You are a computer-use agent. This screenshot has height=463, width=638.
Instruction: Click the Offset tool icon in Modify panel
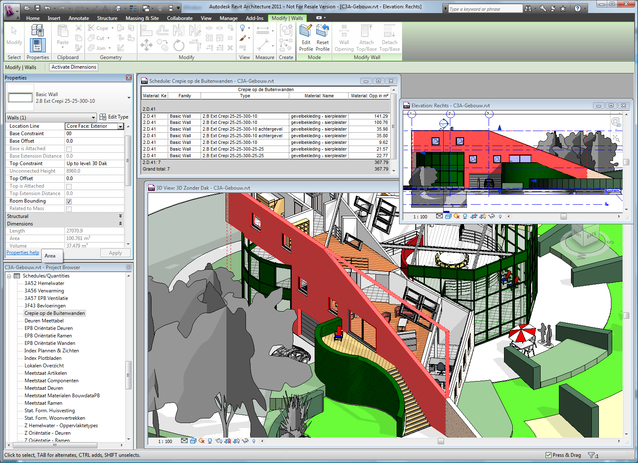click(163, 30)
